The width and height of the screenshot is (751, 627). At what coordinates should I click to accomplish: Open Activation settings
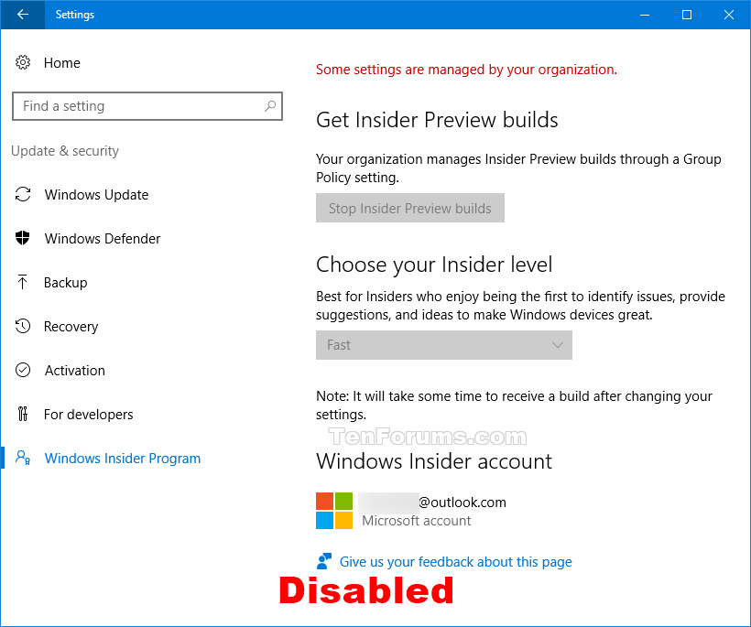[75, 371]
